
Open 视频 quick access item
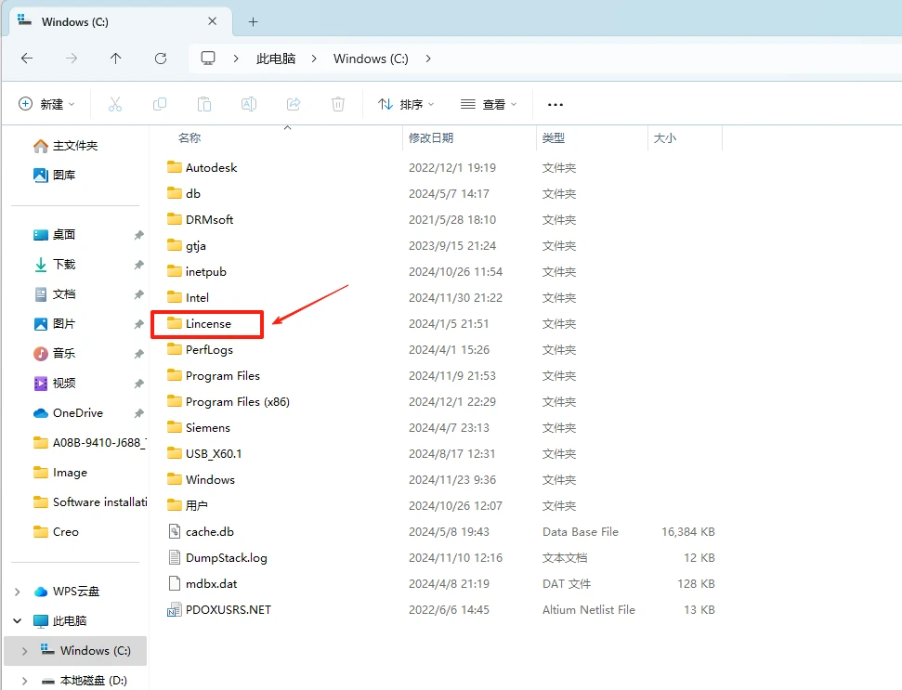55,383
